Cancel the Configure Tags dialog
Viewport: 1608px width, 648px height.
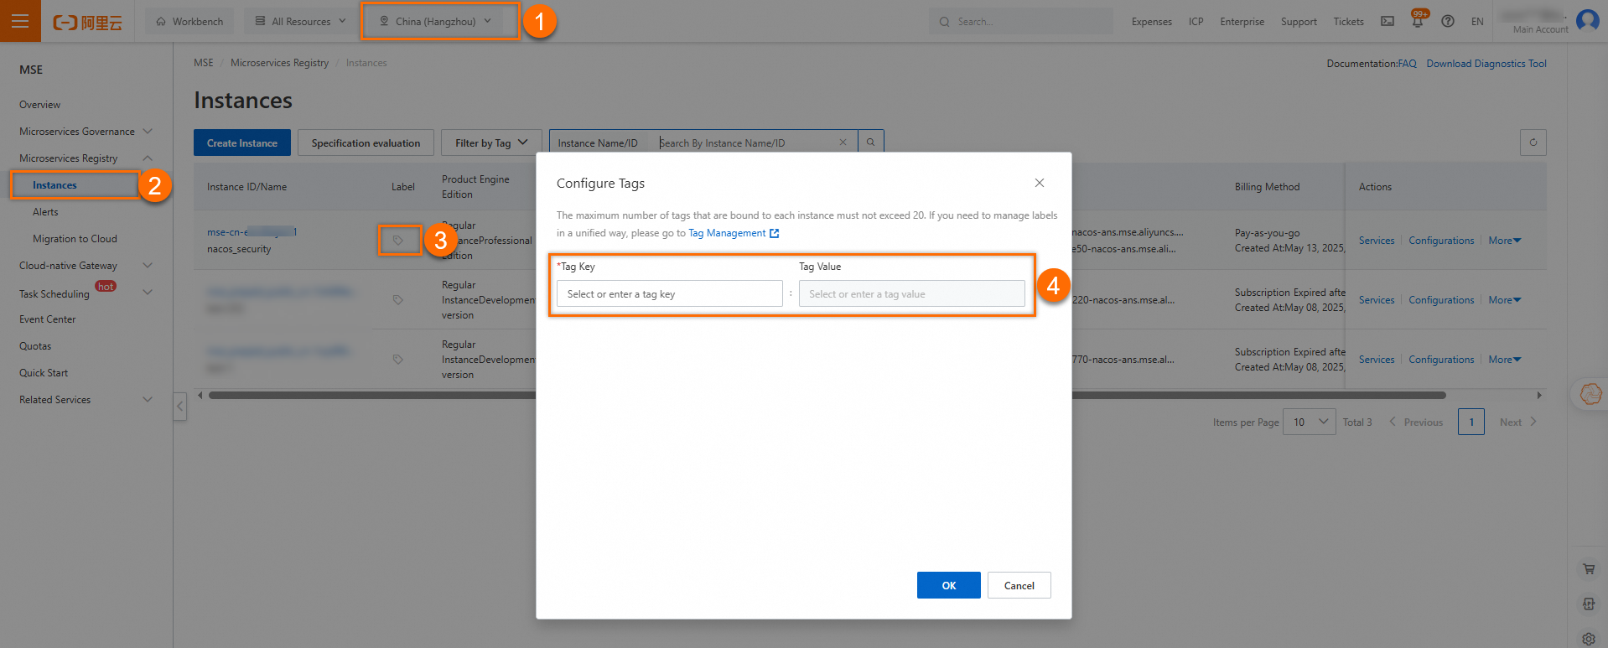tap(1019, 585)
